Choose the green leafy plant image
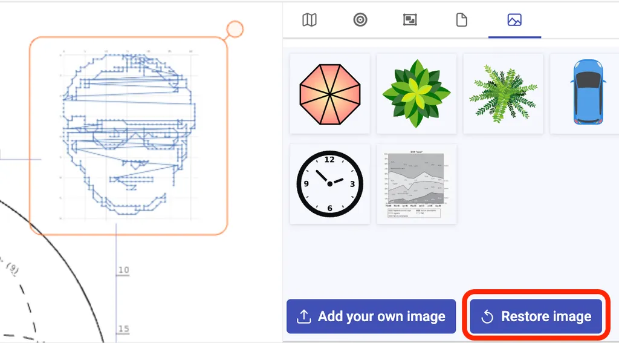This screenshot has height=343, width=619. 416,94
